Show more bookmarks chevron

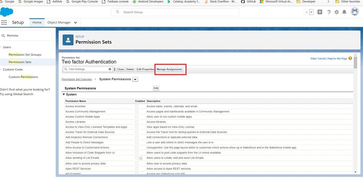click(x=328, y=2)
